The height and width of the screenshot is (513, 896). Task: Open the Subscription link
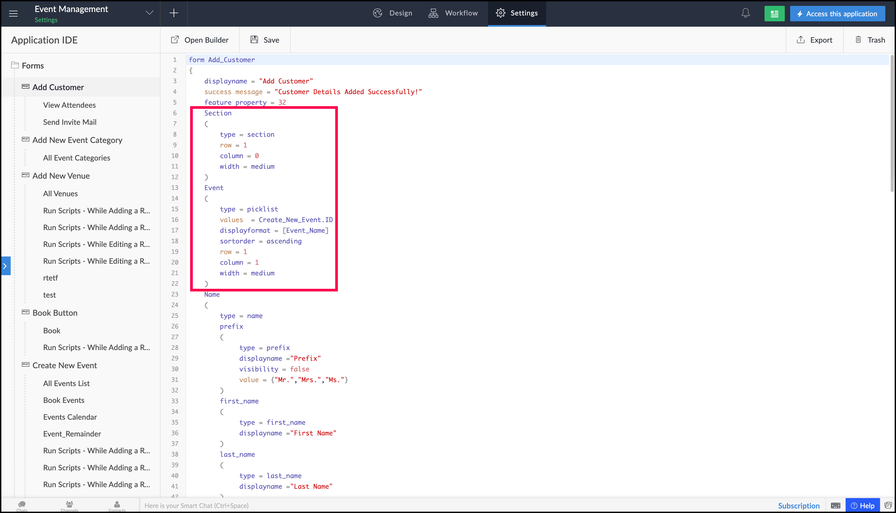(x=798, y=506)
